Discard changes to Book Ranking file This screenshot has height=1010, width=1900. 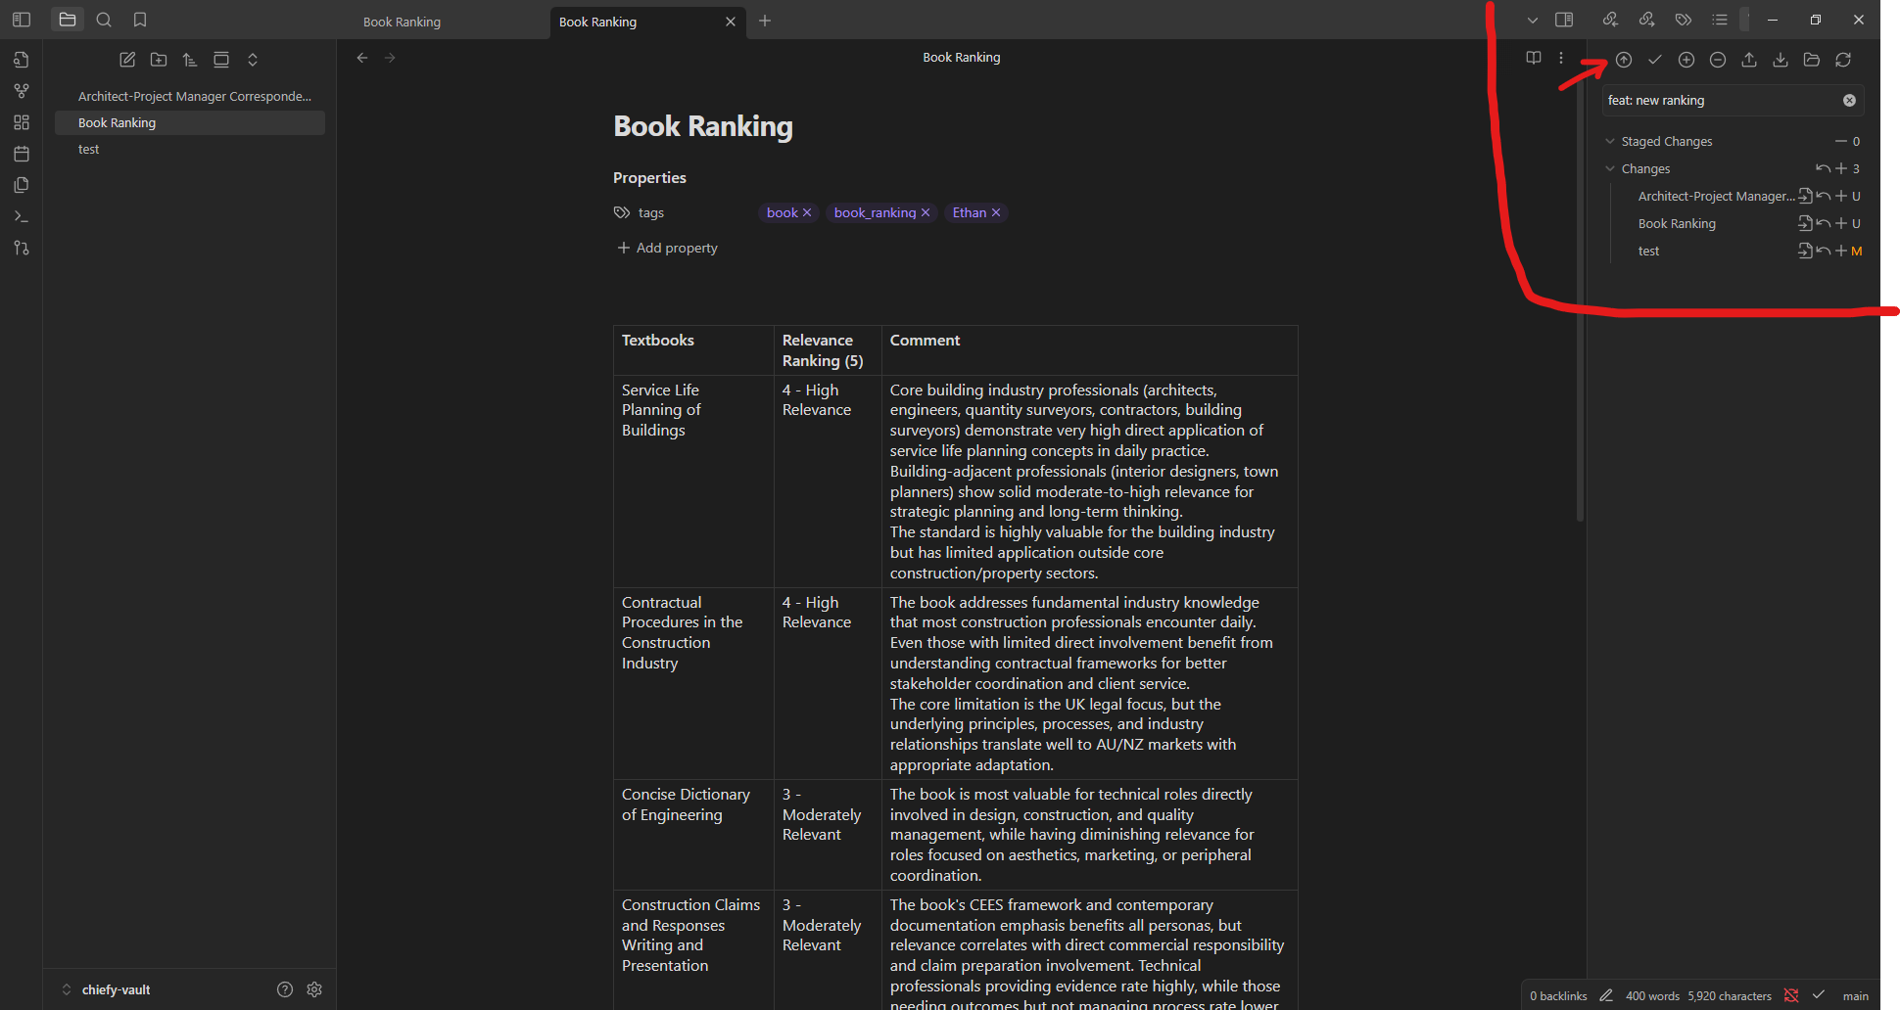click(x=1824, y=223)
